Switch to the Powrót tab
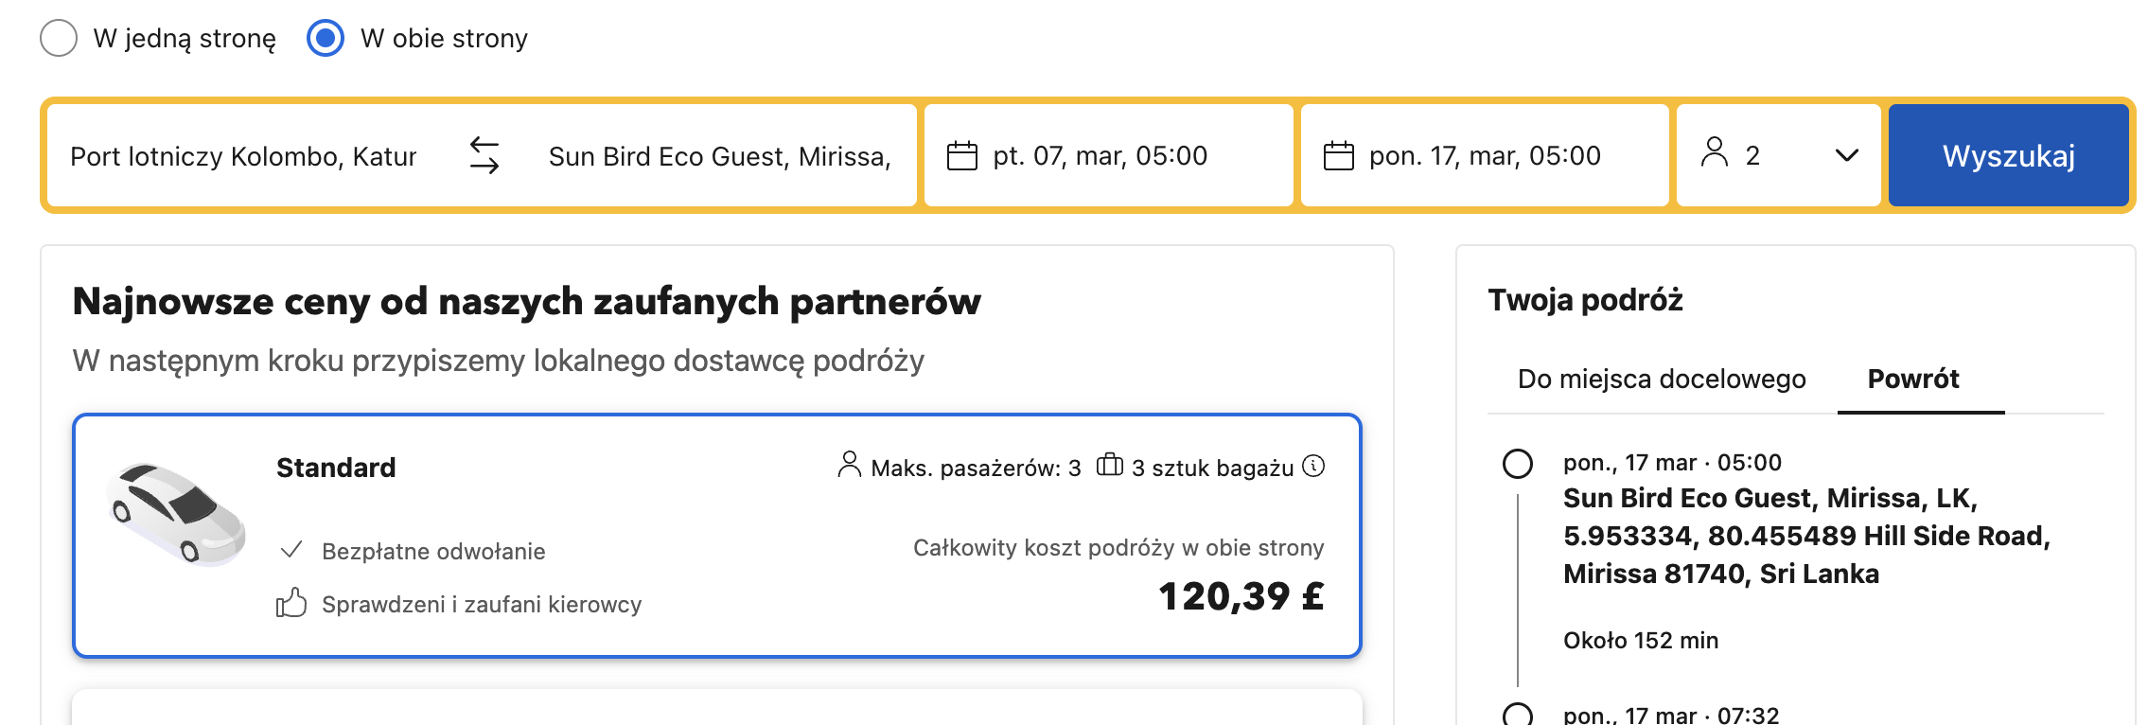The image size is (2148, 725). (x=1913, y=379)
